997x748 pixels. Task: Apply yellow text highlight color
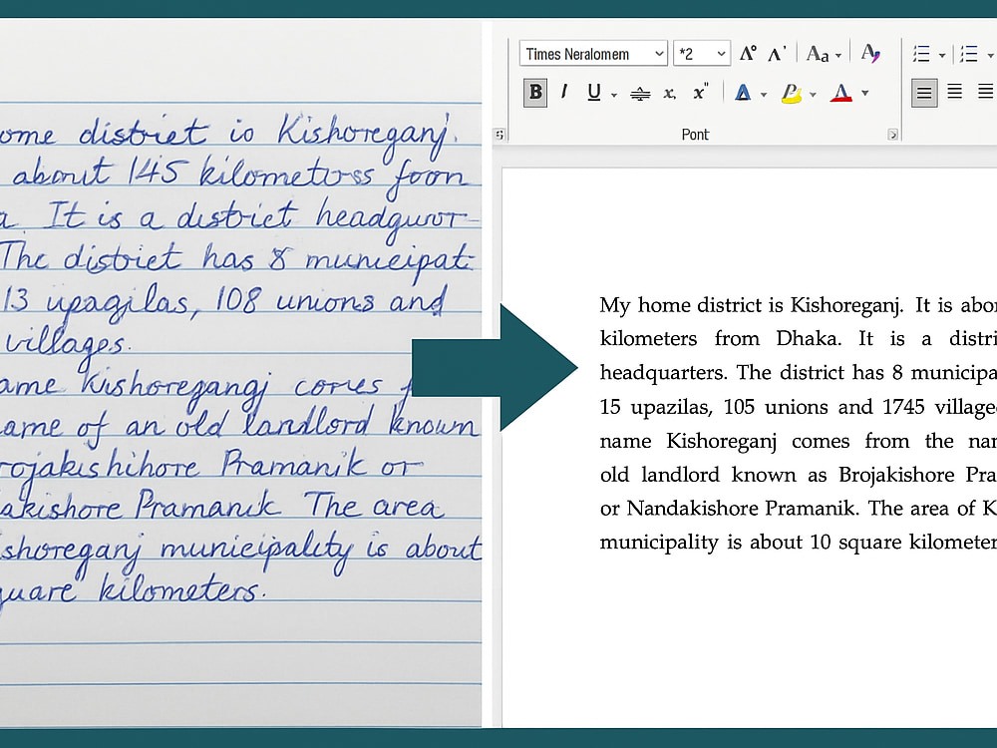(791, 94)
